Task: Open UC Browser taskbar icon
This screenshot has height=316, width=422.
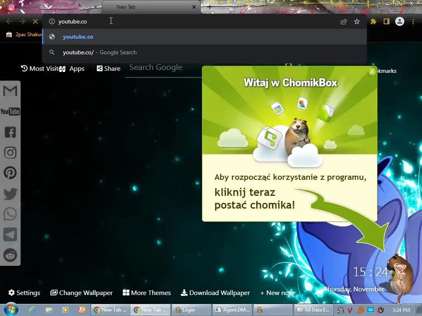Action: (x=82, y=310)
